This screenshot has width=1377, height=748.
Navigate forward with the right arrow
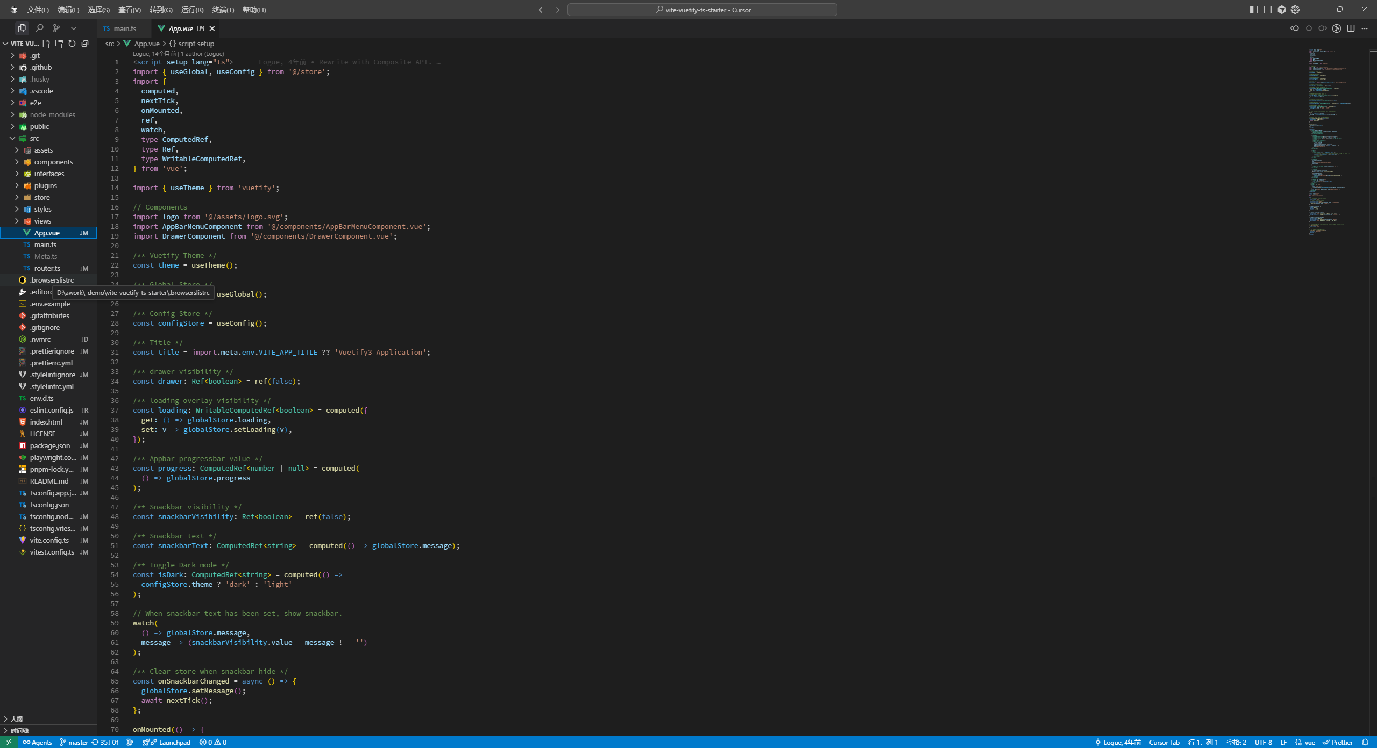click(x=556, y=10)
